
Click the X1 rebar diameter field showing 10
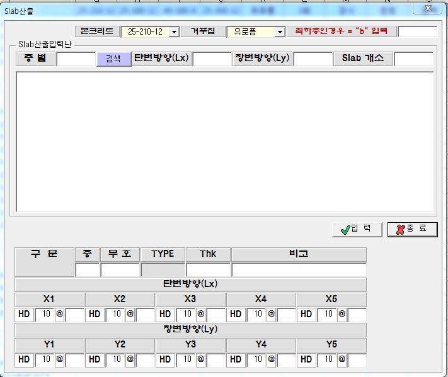pos(45,314)
